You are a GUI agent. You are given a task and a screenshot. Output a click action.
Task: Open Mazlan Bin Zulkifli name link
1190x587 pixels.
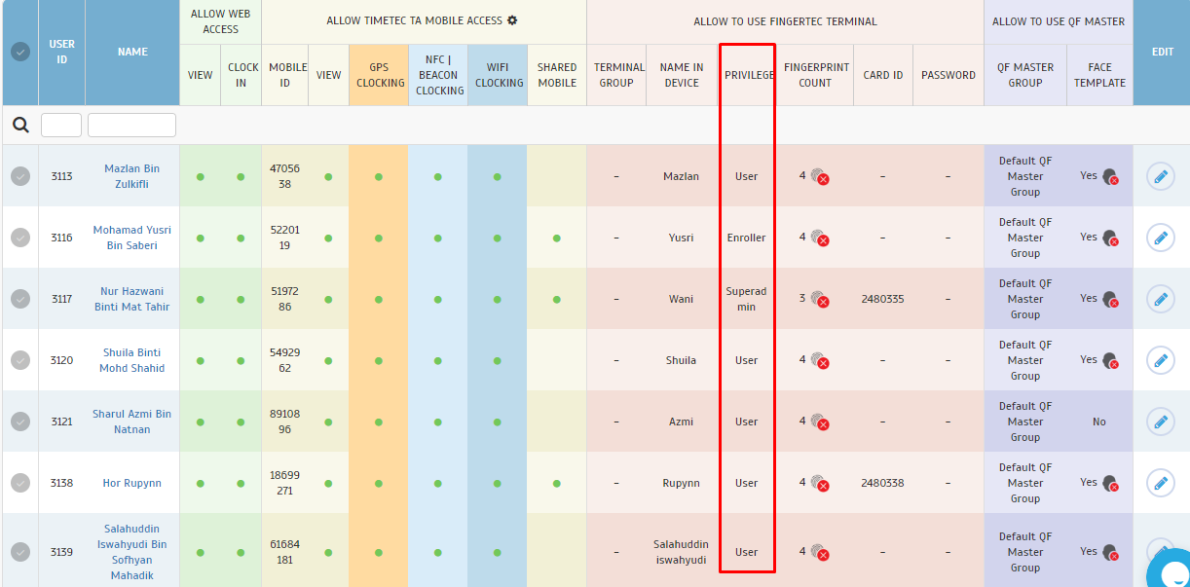[132, 176]
